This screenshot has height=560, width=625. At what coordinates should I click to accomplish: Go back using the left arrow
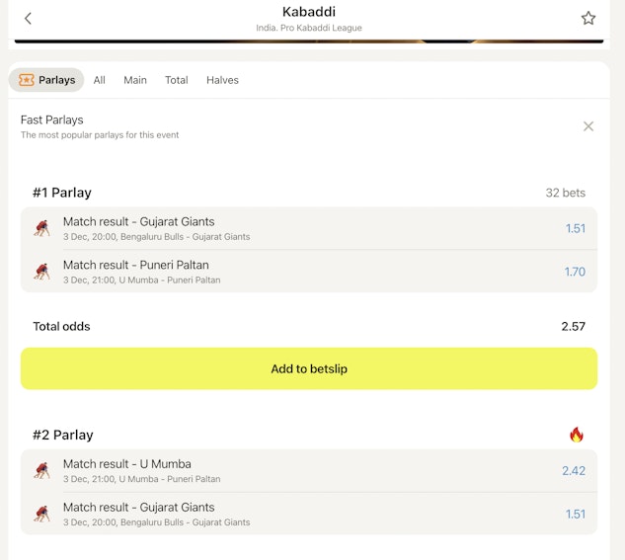pyautogui.click(x=28, y=18)
